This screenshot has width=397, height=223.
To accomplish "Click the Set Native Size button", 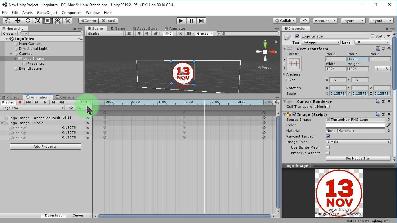I will (358, 158).
